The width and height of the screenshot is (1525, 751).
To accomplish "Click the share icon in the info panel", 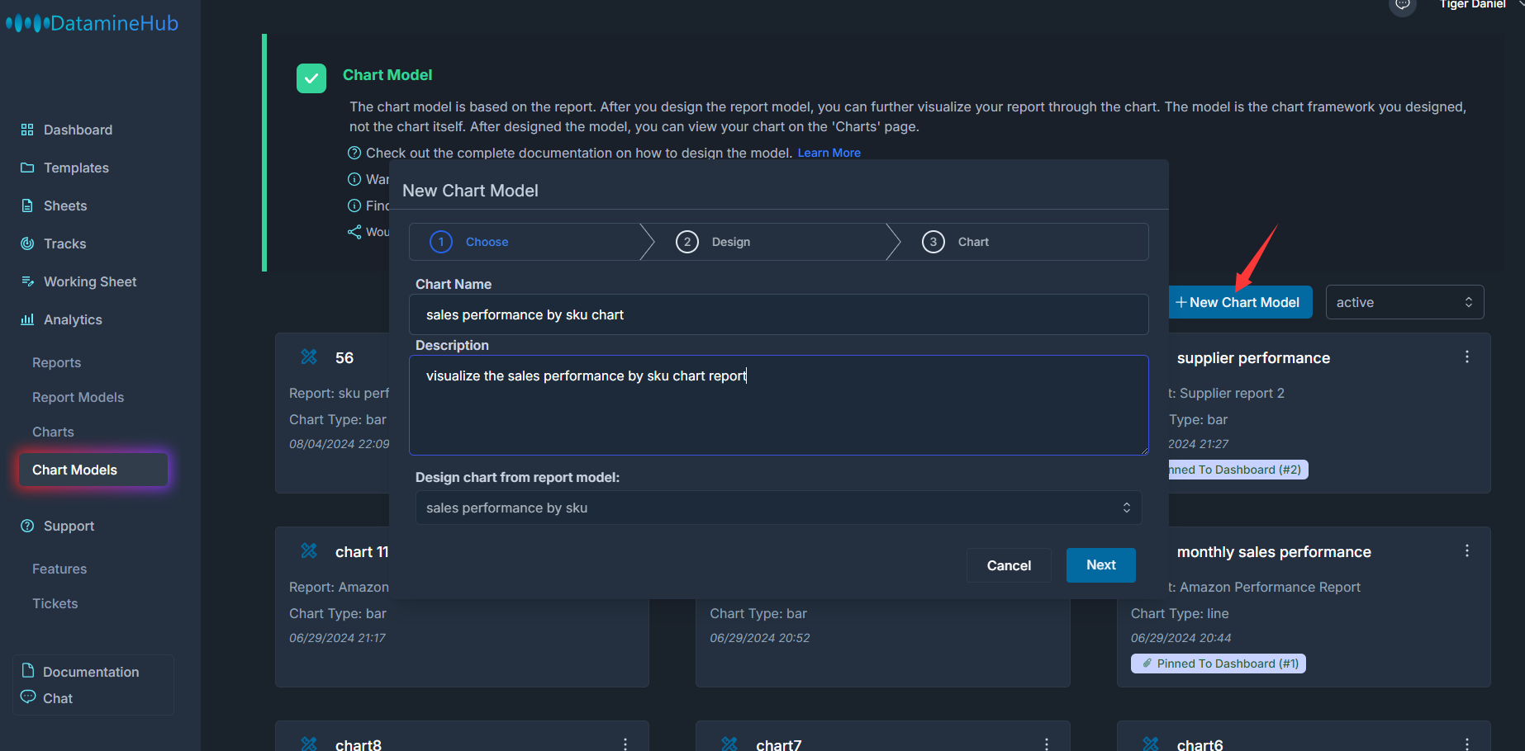I will (x=354, y=232).
